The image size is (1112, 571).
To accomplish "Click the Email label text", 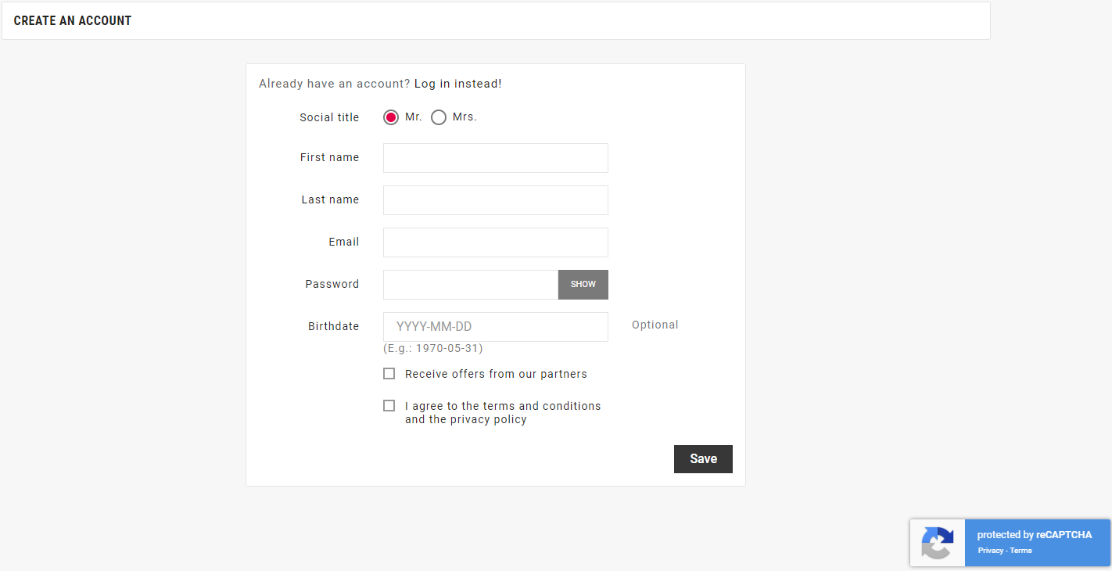I will pos(343,242).
